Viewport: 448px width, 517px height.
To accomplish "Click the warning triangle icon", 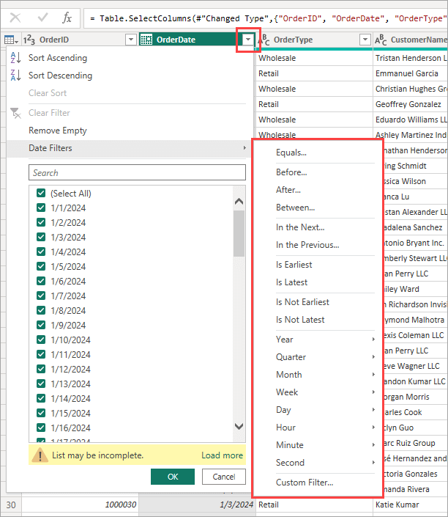I will pyautogui.click(x=40, y=455).
